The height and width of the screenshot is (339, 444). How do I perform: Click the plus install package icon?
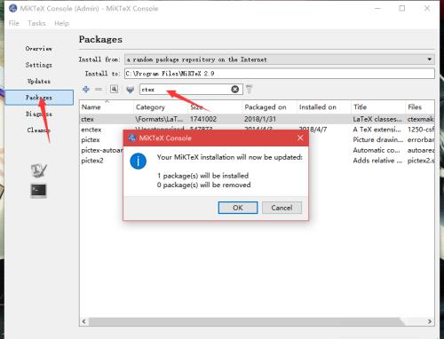coord(86,89)
